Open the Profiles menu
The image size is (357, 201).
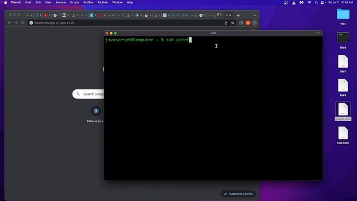(x=88, y=2)
